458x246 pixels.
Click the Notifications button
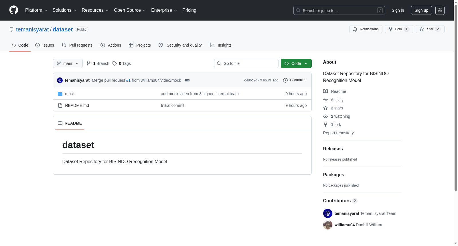366,29
